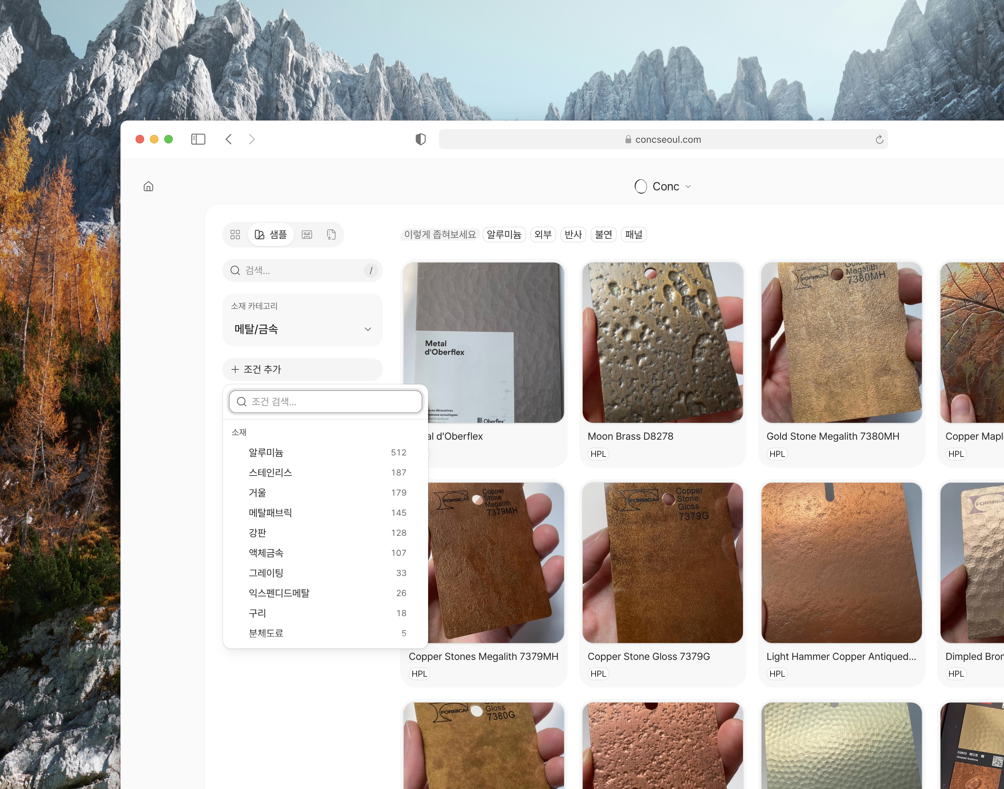Open the privacy shield report

click(421, 139)
